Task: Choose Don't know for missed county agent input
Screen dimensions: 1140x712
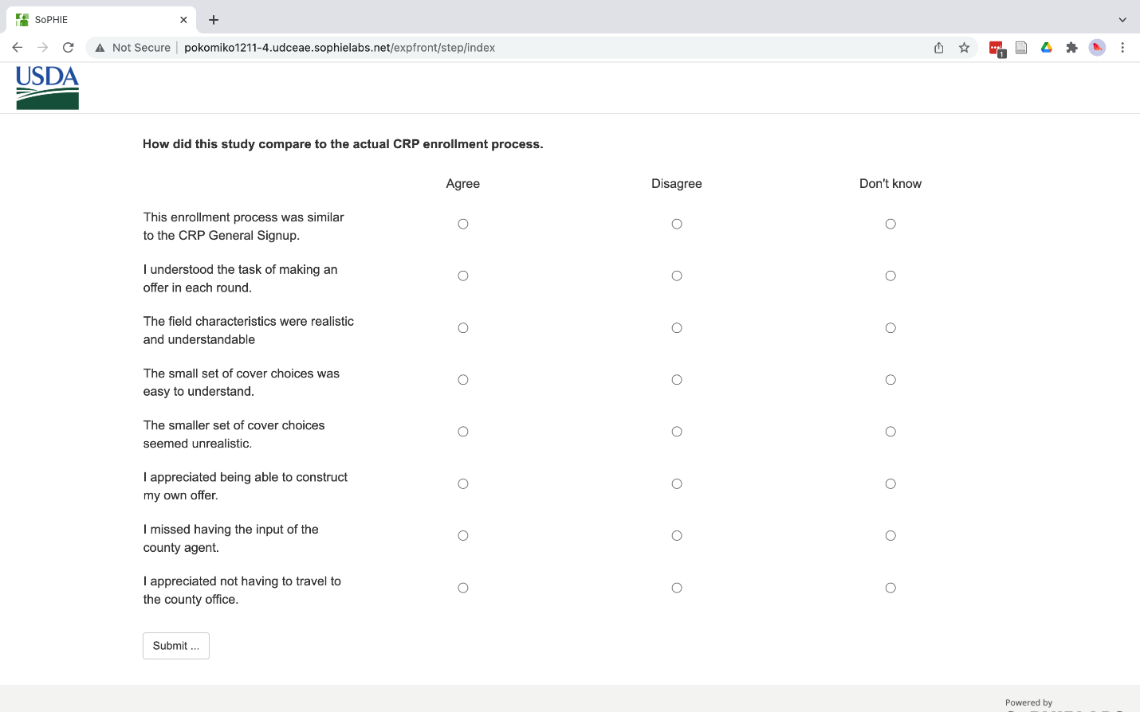Action: click(x=890, y=536)
